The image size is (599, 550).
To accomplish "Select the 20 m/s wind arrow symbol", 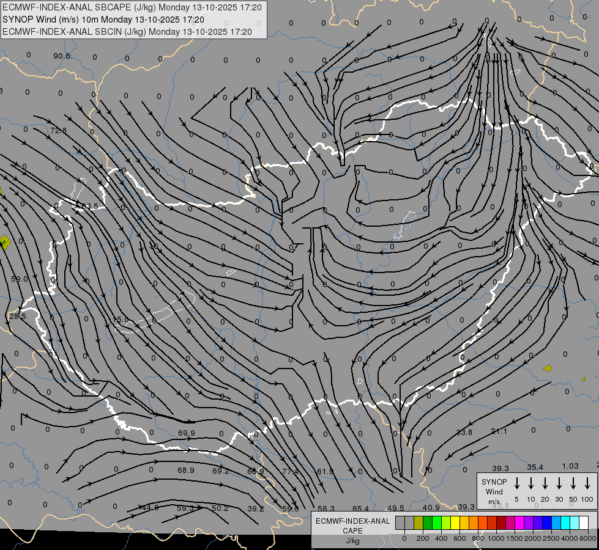I will [545, 483].
